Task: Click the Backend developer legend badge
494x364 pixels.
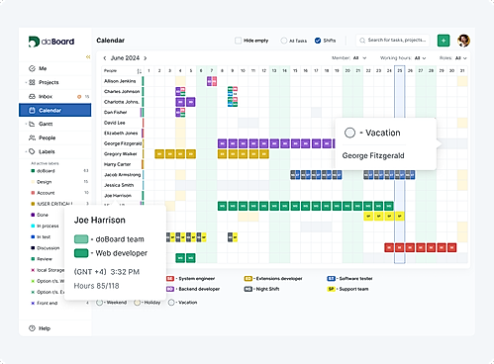Action: (170, 289)
